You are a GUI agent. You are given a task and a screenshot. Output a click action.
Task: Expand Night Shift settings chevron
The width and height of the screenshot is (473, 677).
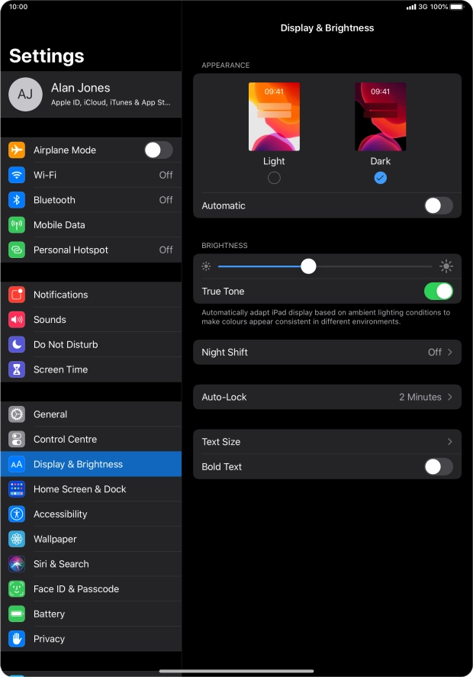[449, 353]
